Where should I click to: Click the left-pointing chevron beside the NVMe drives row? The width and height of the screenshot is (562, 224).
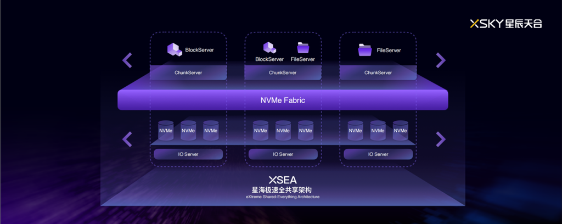127,139
